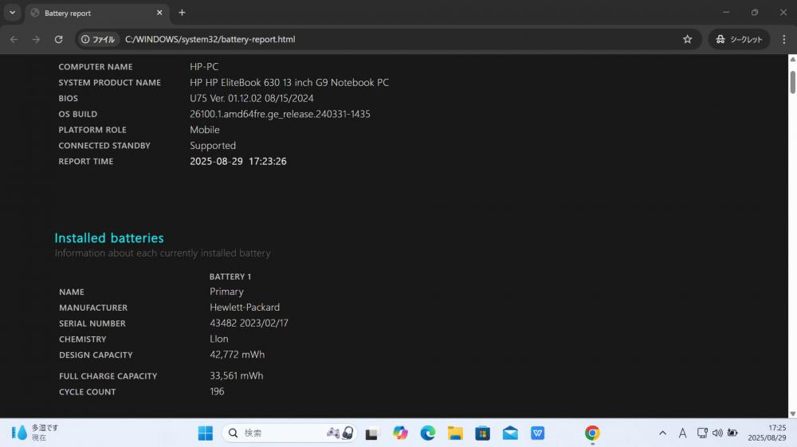This screenshot has height=447, width=797.
Task: Go forward to next page
Action: (x=36, y=39)
